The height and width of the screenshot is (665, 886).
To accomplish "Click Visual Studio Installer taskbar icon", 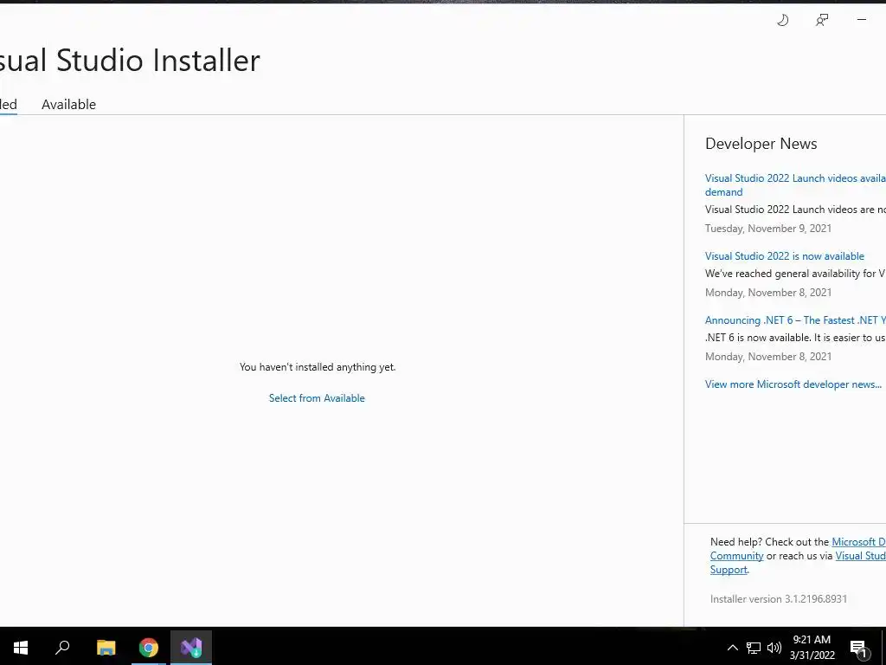I will tap(191, 648).
